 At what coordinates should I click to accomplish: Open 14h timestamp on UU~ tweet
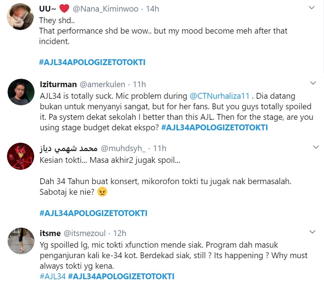[x=152, y=9]
